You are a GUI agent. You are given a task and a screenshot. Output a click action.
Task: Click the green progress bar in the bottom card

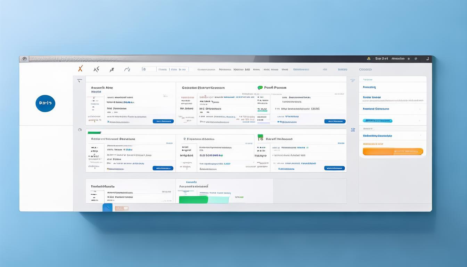pos(193,200)
